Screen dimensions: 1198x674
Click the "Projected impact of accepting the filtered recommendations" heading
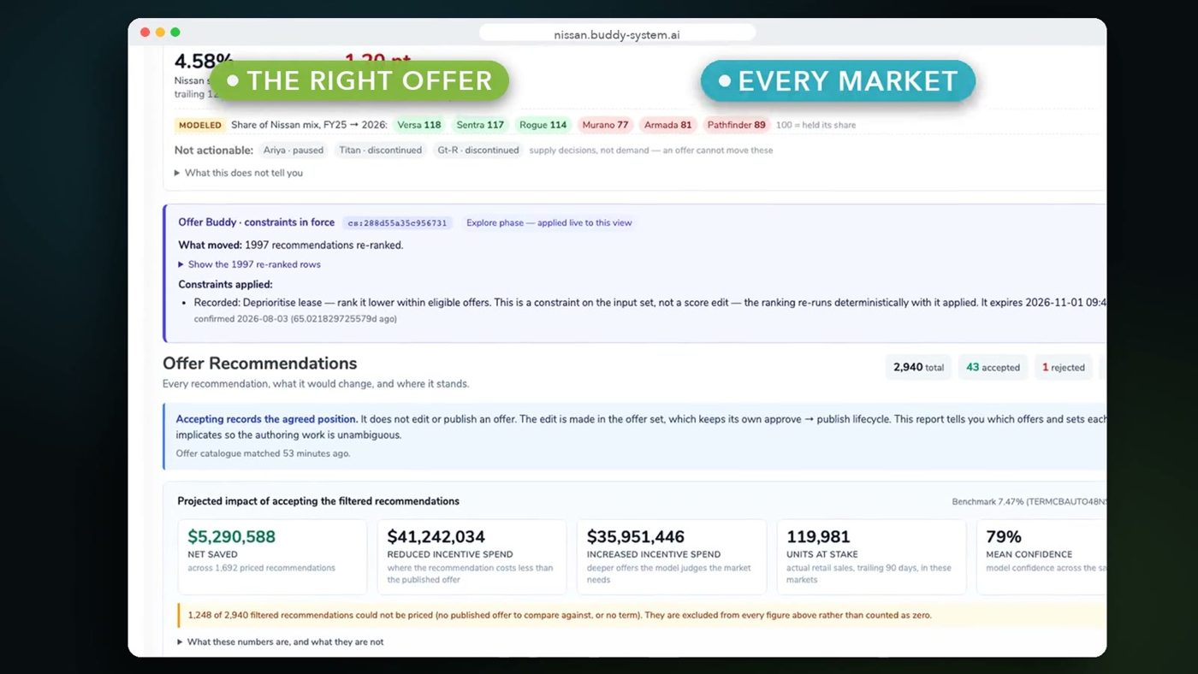(318, 501)
